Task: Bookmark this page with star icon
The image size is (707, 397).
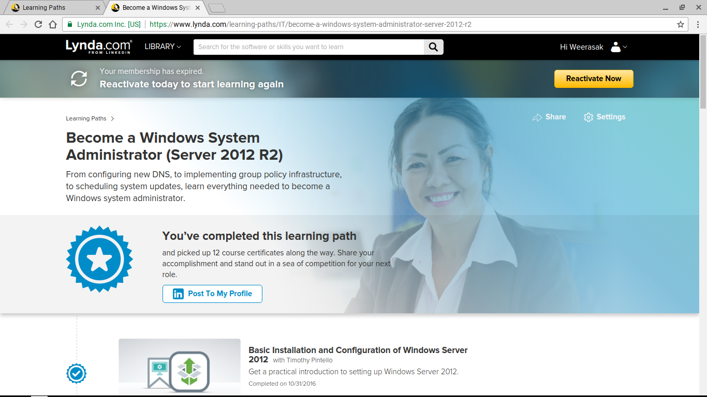Action: [681, 24]
